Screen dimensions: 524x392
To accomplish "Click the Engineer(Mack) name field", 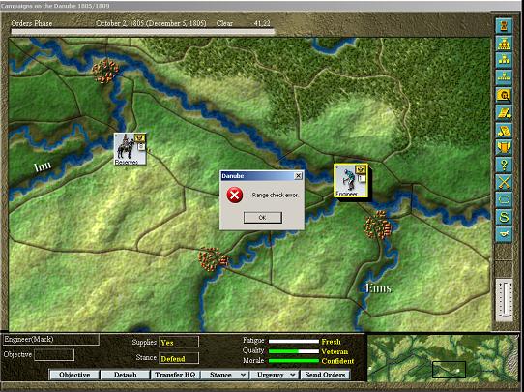I will (x=51, y=339).
